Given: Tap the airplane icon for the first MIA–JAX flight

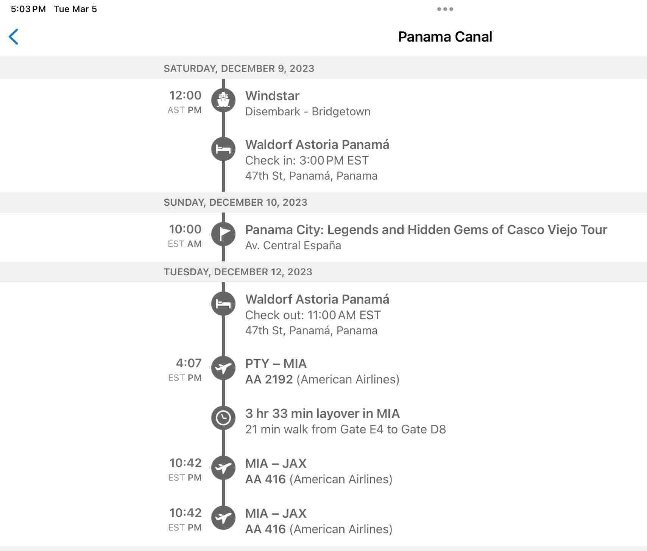Looking at the screenshot, I should tap(224, 467).
